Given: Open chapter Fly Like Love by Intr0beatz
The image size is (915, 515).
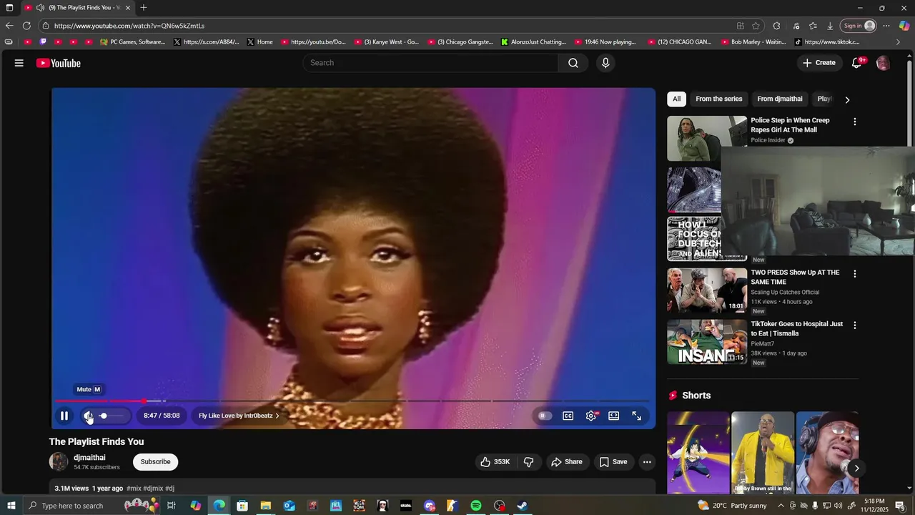Looking at the screenshot, I should pyautogui.click(x=239, y=416).
